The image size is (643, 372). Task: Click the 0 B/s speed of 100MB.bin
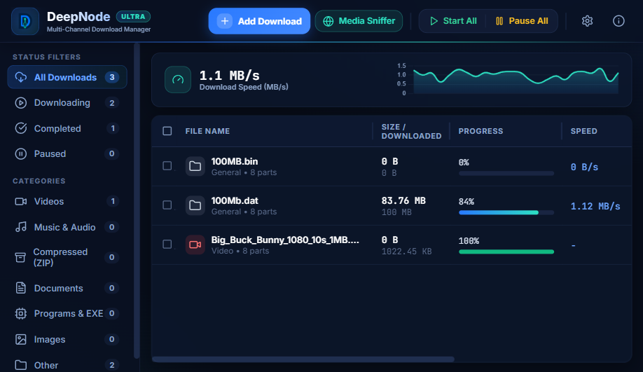(x=584, y=167)
